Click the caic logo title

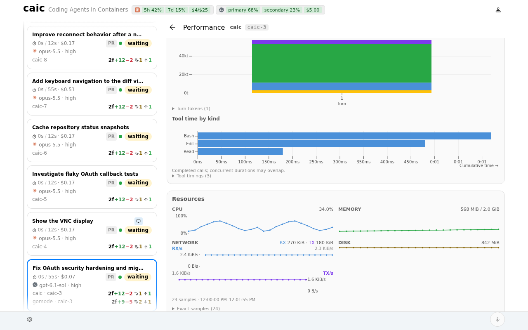[x=34, y=8]
